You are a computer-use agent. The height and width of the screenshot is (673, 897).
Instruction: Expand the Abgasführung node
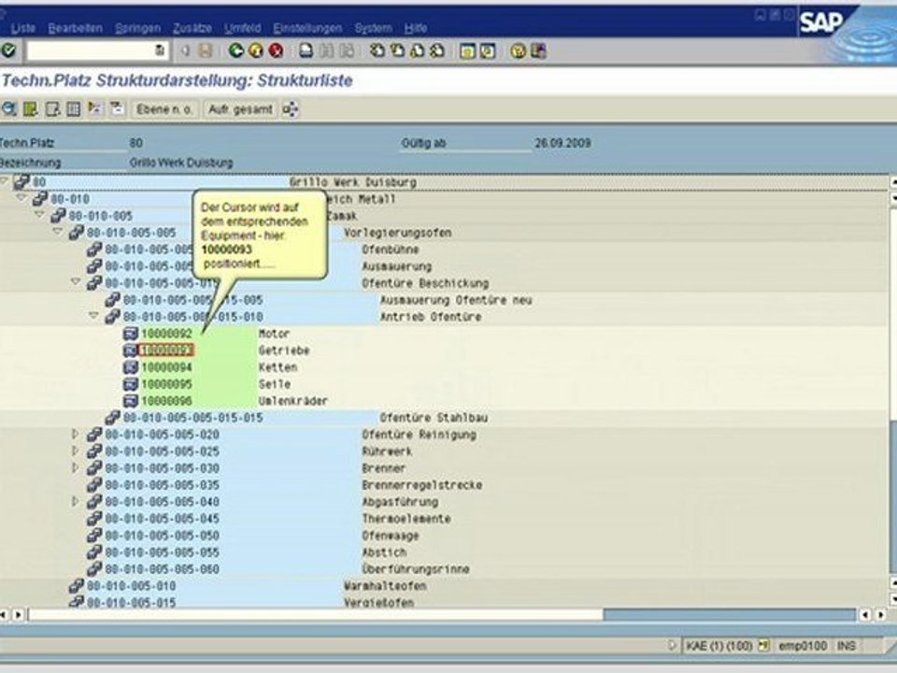pyautogui.click(x=75, y=501)
